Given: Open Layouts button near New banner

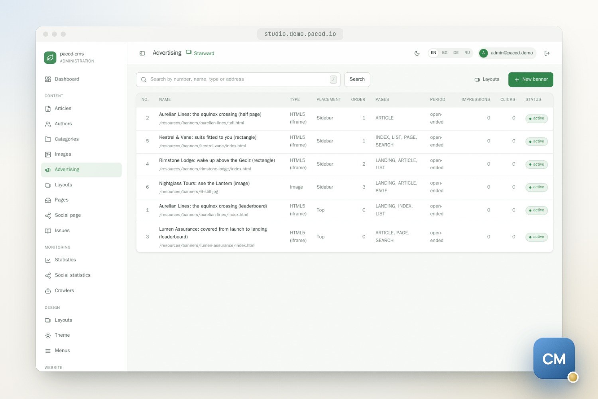Looking at the screenshot, I should (487, 79).
